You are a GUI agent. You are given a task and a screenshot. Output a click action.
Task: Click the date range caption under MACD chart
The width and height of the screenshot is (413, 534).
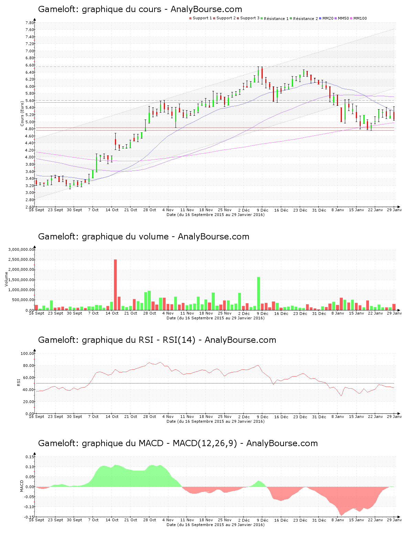(215, 525)
